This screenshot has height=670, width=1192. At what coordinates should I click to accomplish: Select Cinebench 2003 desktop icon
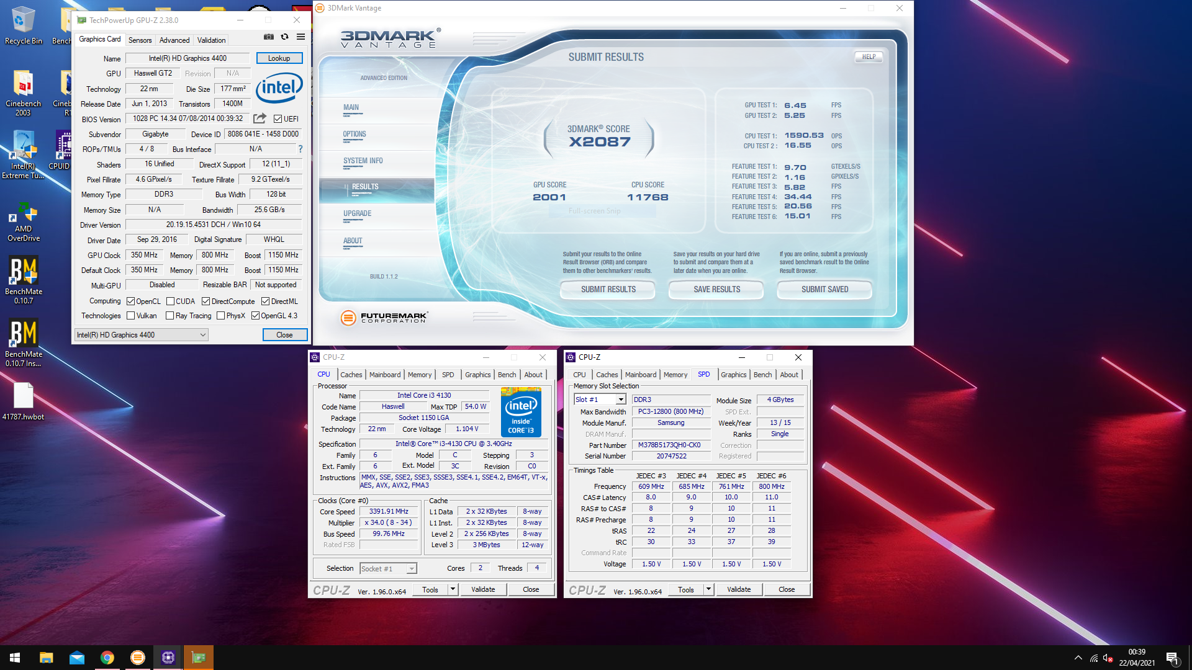pyautogui.click(x=23, y=93)
